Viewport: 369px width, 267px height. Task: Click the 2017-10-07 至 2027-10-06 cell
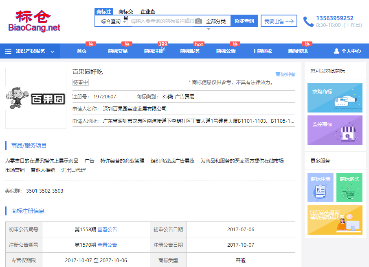tap(96, 260)
